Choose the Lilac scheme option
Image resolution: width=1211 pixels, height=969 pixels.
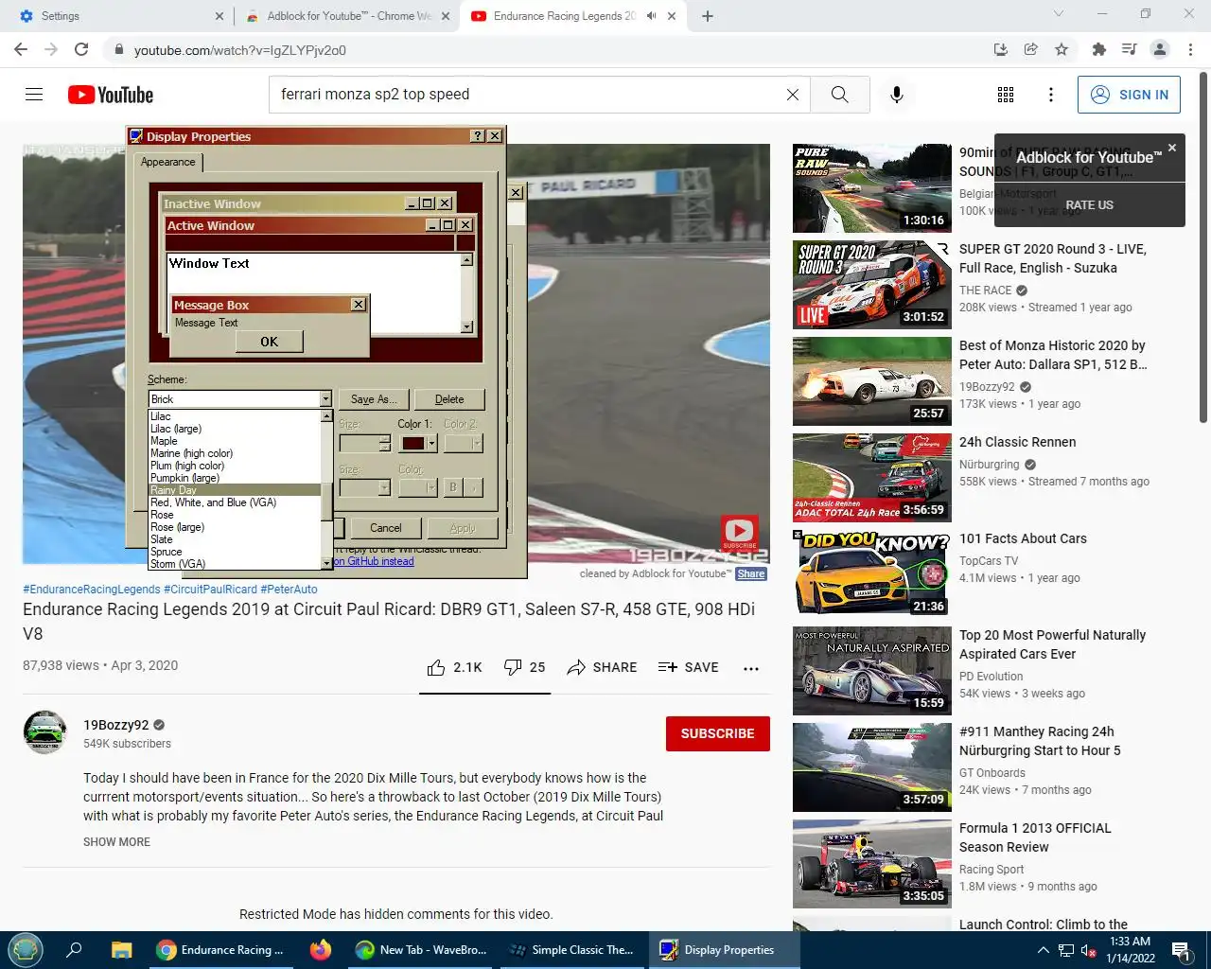click(235, 416)
